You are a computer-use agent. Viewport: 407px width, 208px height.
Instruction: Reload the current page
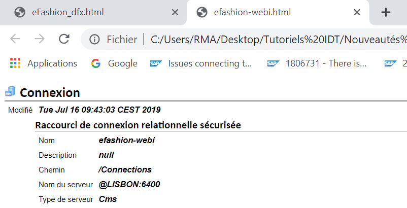(x=64, y=39)
